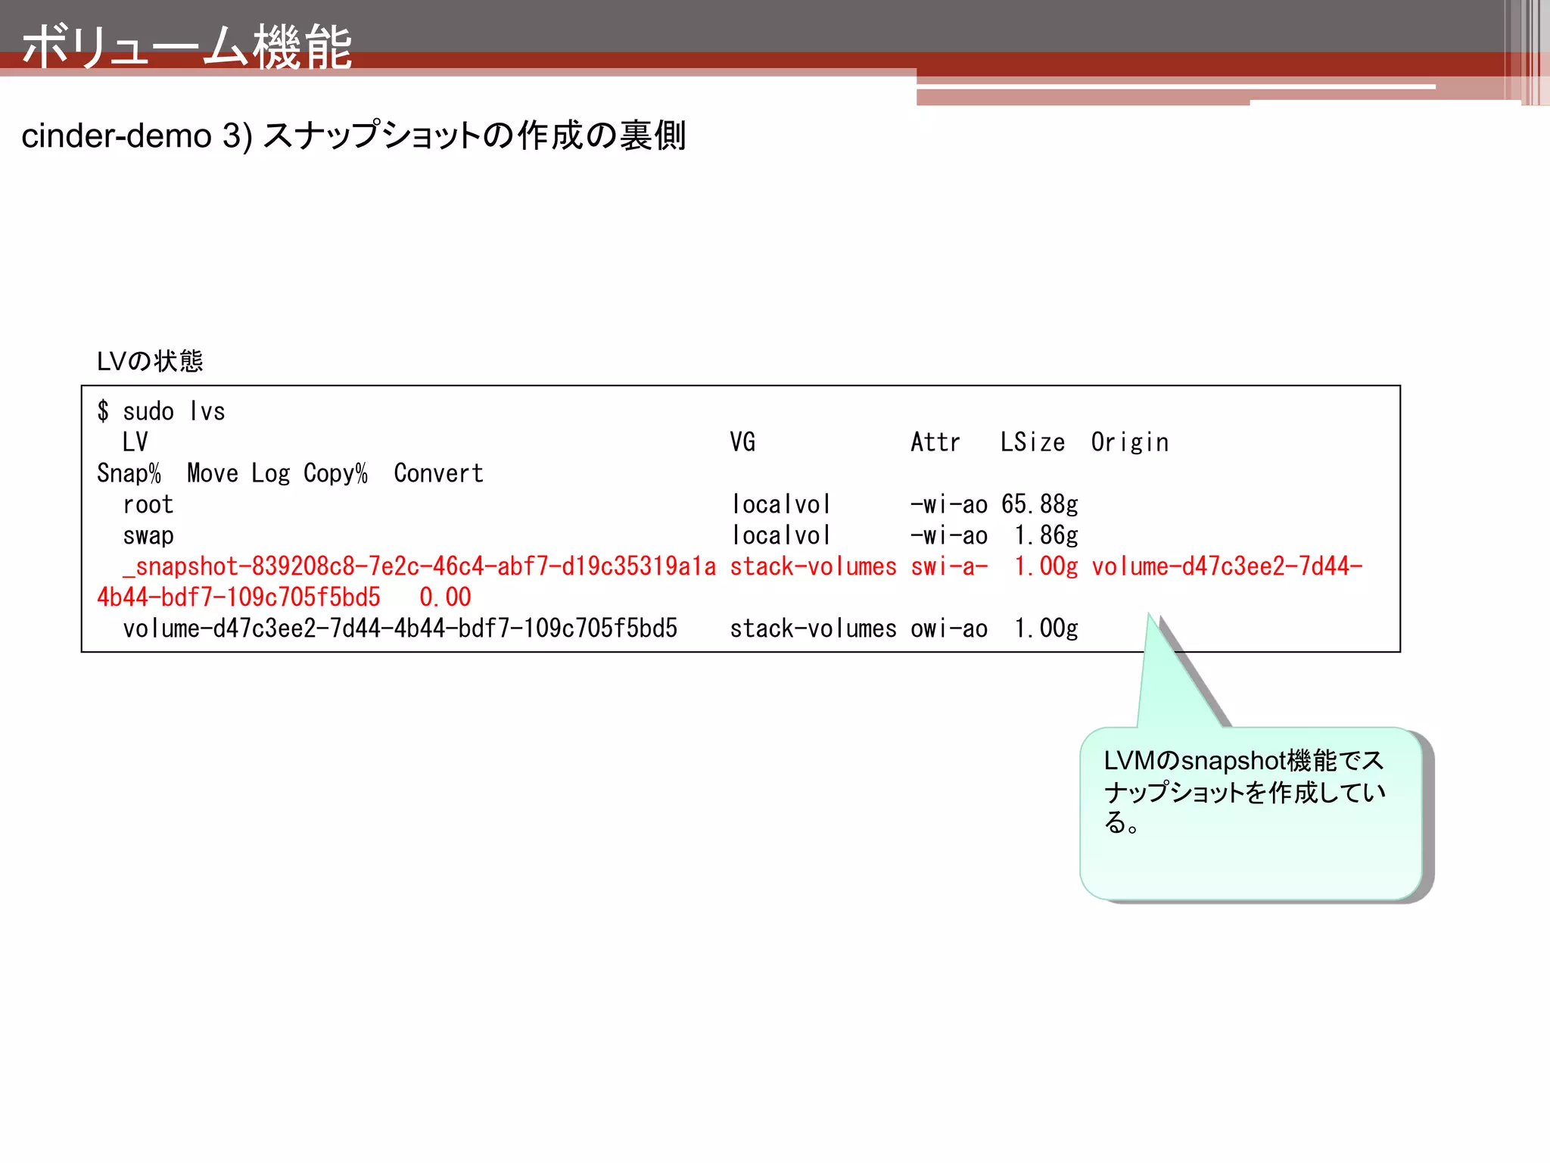Click the Log header text
The height and width of the screenshot is (1163, 1550).
click(x=271, y=473)
